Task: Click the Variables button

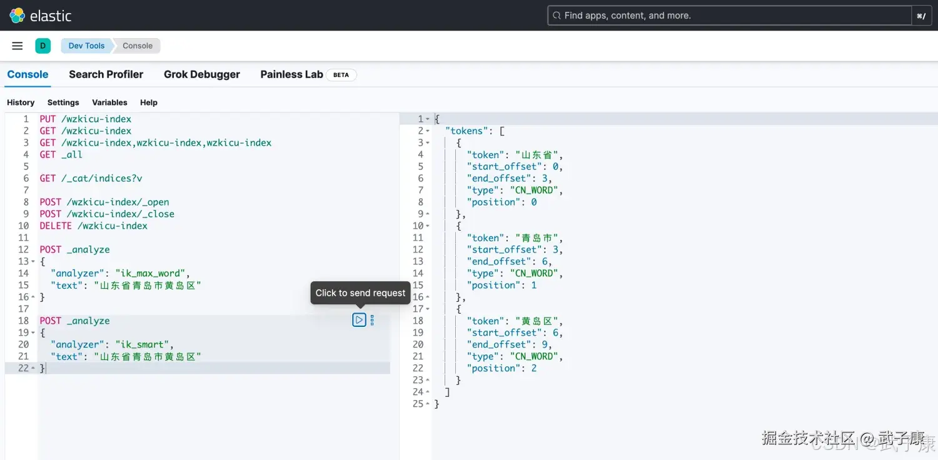Action: (109, 102)
